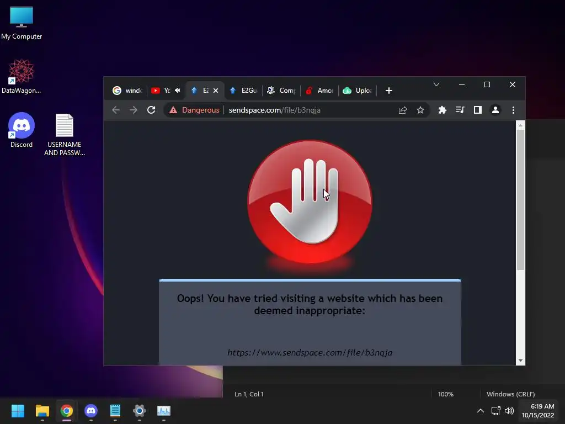This screenshot has width=565, height=424.
Task: Open Chrome three-dot menu
Action: (x=514, y=110)
